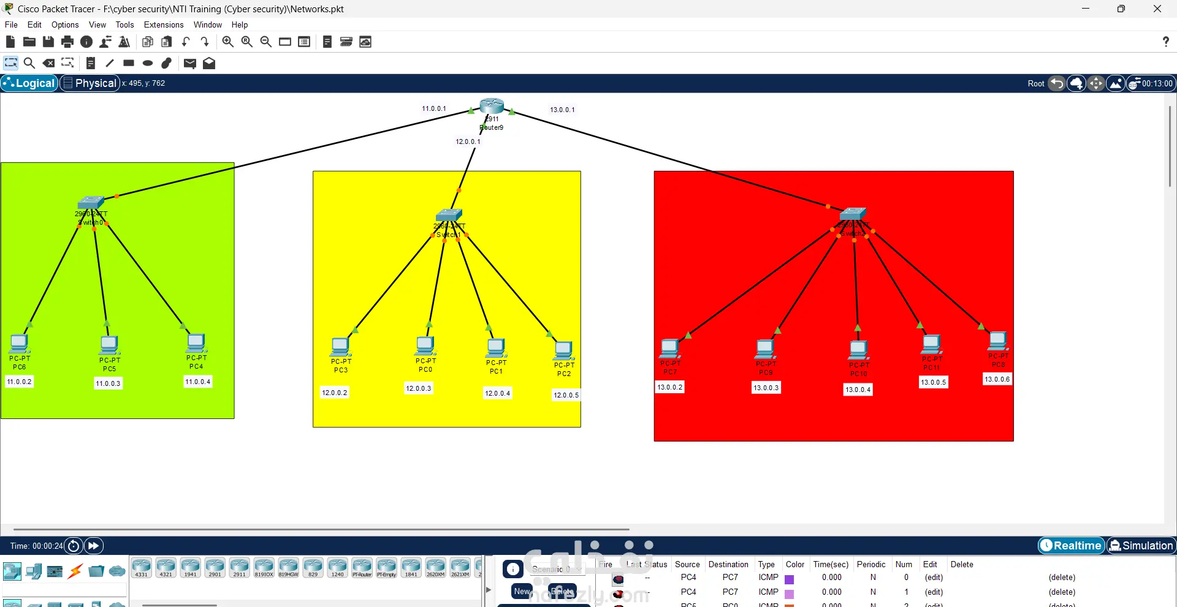The image size is (1177, 607).
Task: Select the Freeform drawing tool
Action: click(167, 63)
